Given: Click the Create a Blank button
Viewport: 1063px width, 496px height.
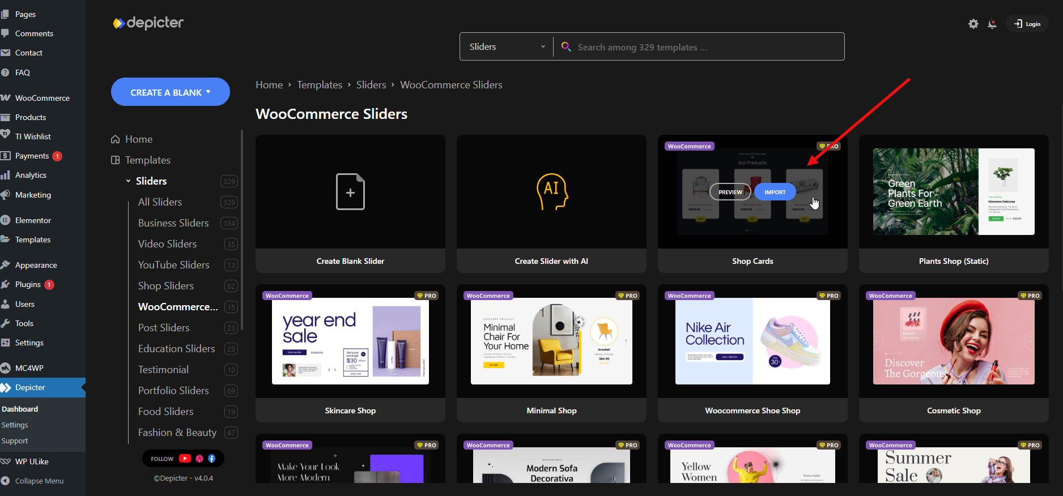Looking at the screenshot, I should pos(171,92).
